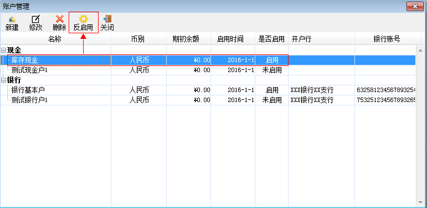427x208 pixels.
Task: Click the 启用时间 column header
Action: (x=233, y=39)
